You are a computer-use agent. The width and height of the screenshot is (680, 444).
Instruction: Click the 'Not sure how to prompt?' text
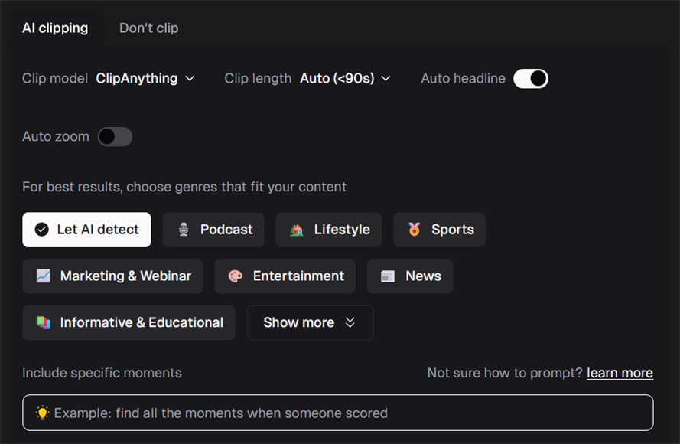click(505, 373)
